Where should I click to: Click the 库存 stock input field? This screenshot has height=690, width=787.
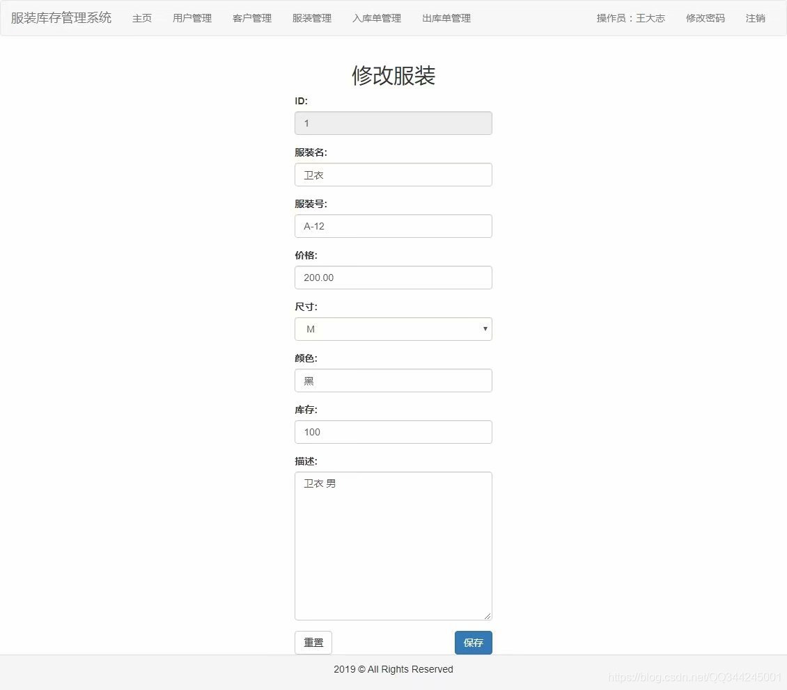393,432
